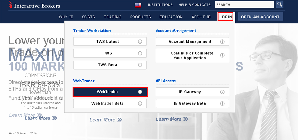Click the Interactive Brokers logo
The width and height of the screenshot is (298, 140).
pyautogui.click(x=34, y=5)
